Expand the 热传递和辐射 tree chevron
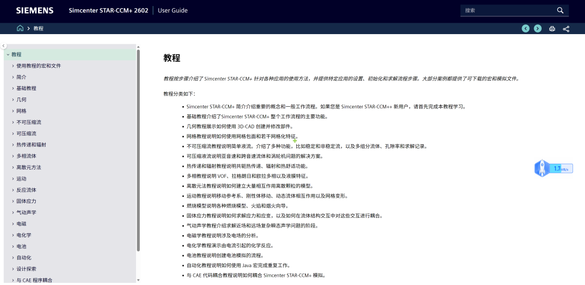The image size is (585, 285). coord(13,145)
